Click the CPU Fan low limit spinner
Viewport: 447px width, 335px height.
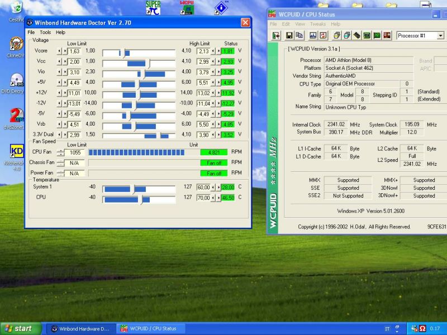point(60,152)
